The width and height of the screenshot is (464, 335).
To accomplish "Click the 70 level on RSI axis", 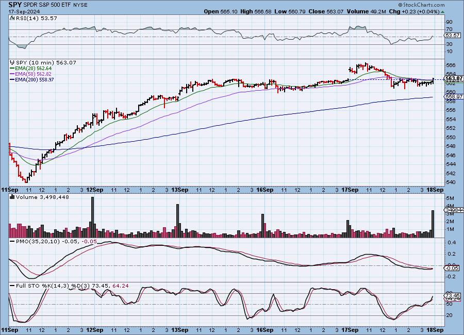I will tap(449, 29).
